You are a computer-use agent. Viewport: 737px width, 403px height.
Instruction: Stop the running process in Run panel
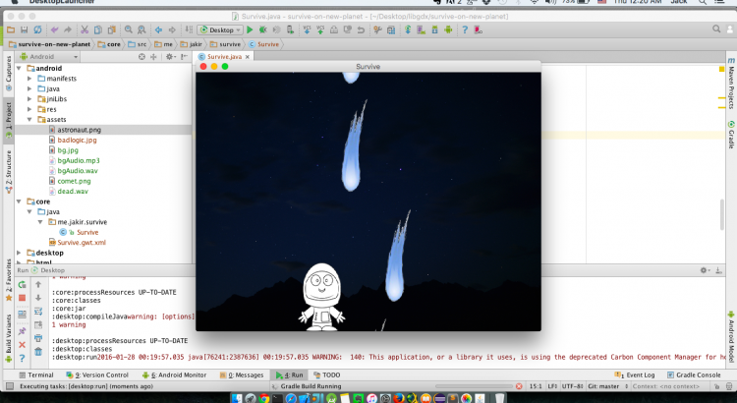pos(22,298)
